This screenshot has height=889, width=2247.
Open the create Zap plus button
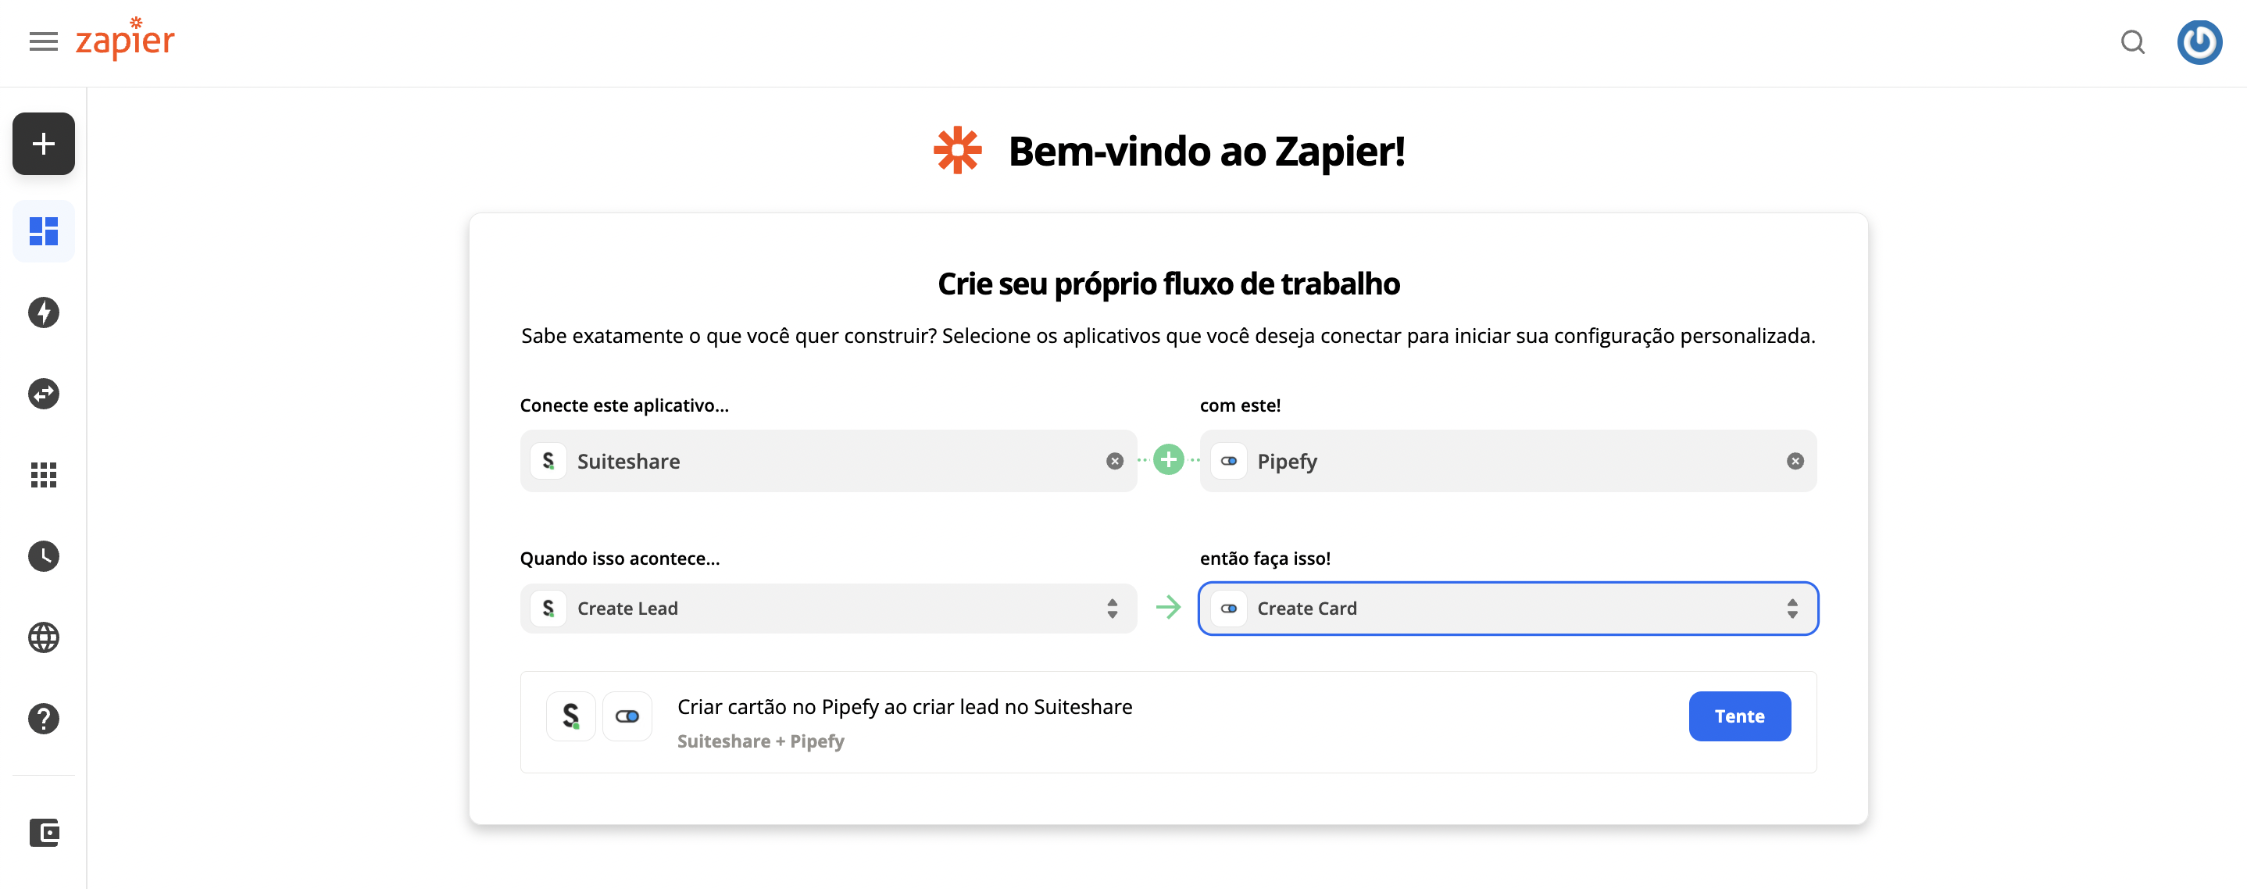[43, 143]
